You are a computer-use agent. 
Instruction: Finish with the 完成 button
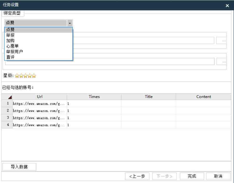click(x=192, y=176)
